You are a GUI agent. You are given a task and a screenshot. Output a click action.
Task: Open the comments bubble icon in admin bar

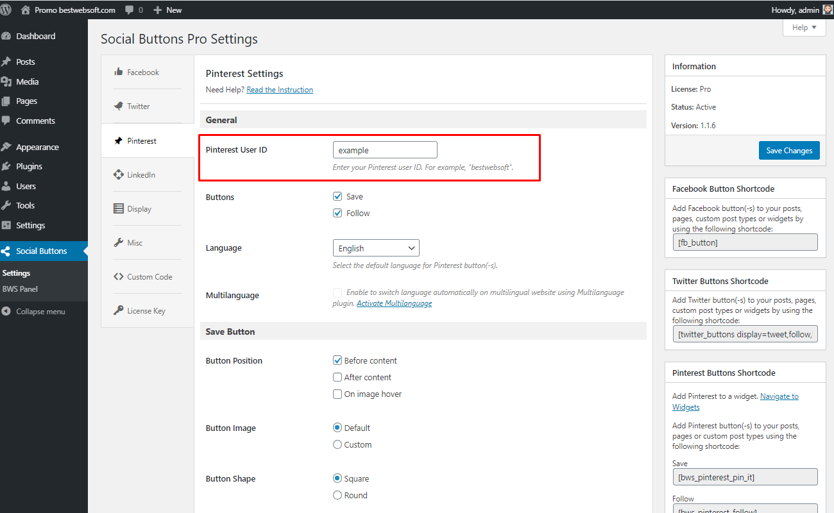tap(130, 10)
